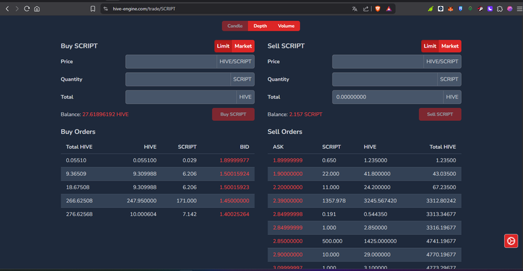The height and width of the screenshot is (271, 523).
Task: Select ask price 2.85000000
Action: (x=287, y=241)
